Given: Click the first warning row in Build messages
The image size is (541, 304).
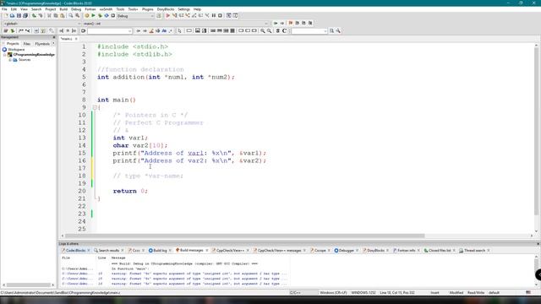Looking at the screenshot, I should (x=174, y=274).
